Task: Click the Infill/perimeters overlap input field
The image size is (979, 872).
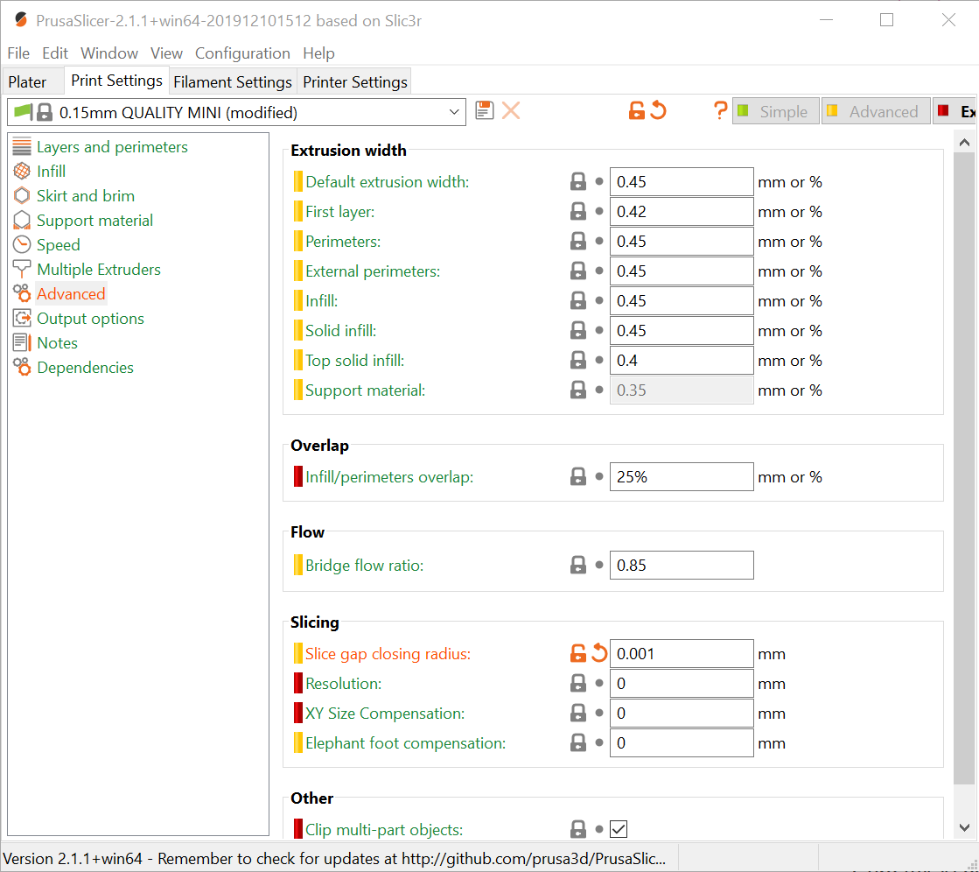Action: 681,477
